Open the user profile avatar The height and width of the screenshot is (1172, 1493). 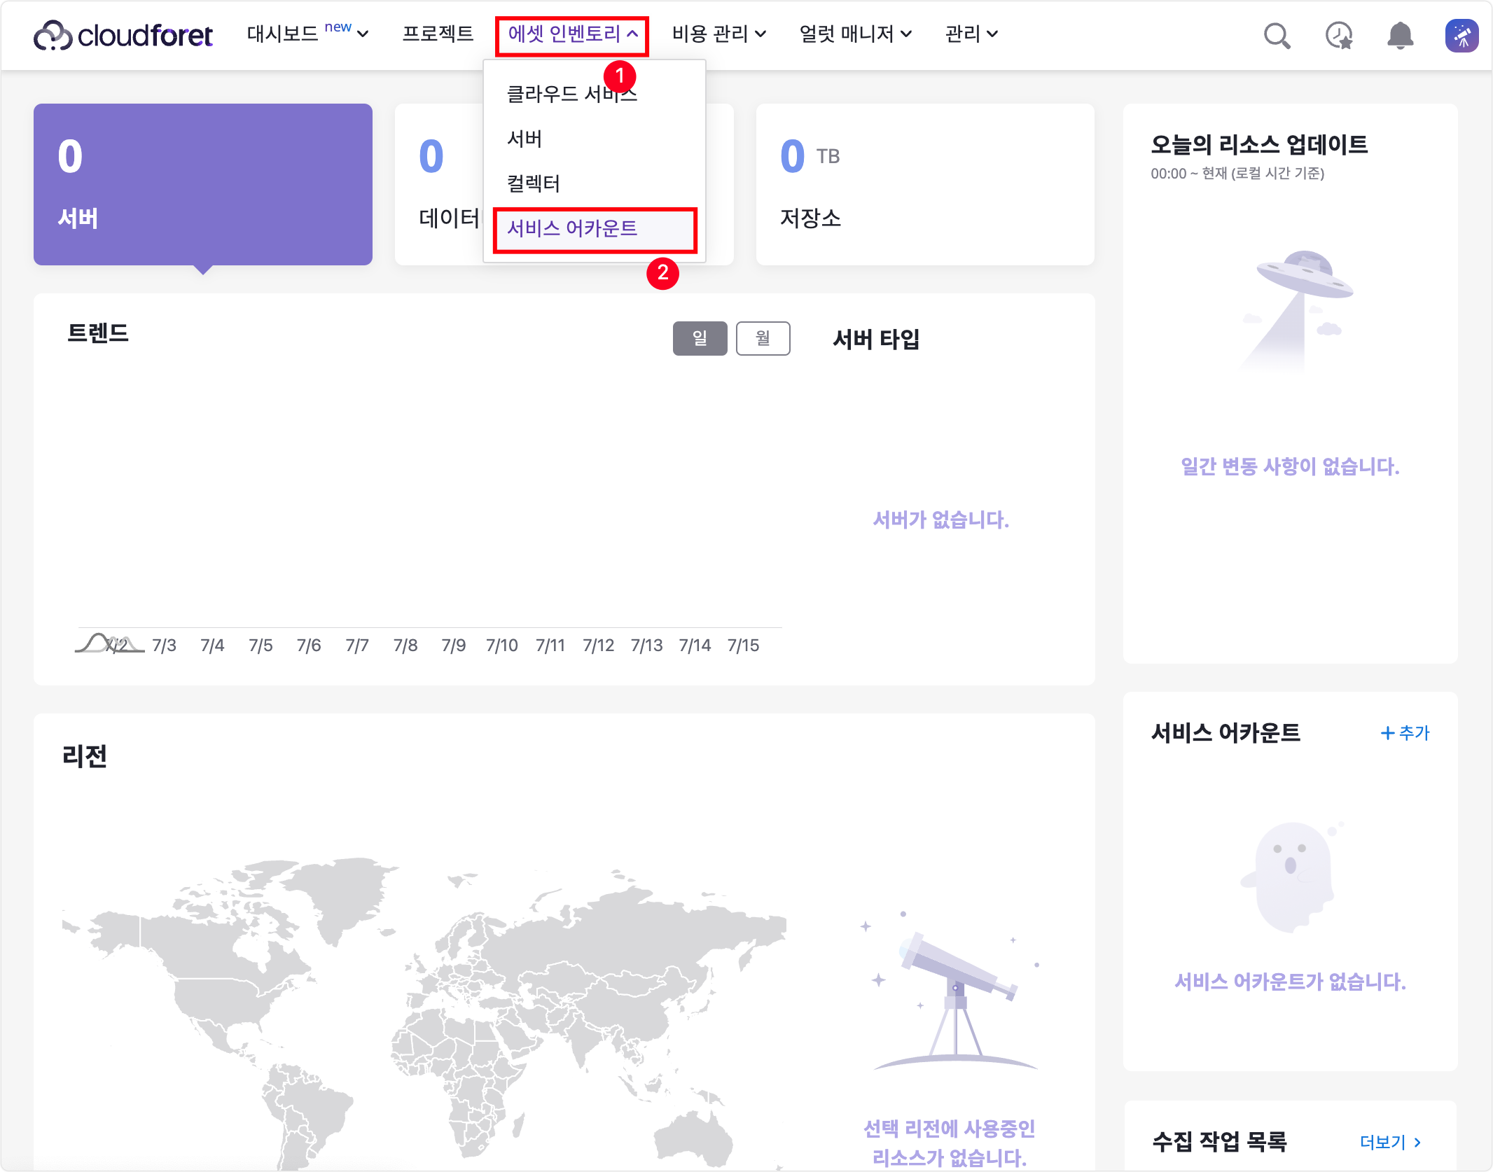pos(1461,35)
